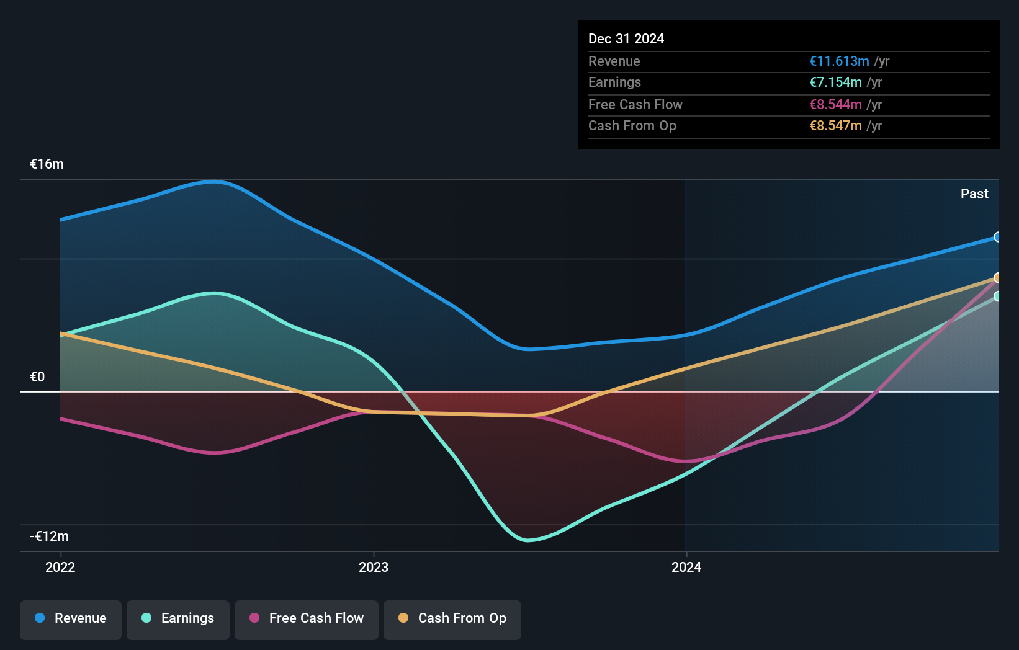This screenshot has width=1019, height=650.
Task: Select the Revenue endpoint marker on the chart
Action: coord(998,237)
